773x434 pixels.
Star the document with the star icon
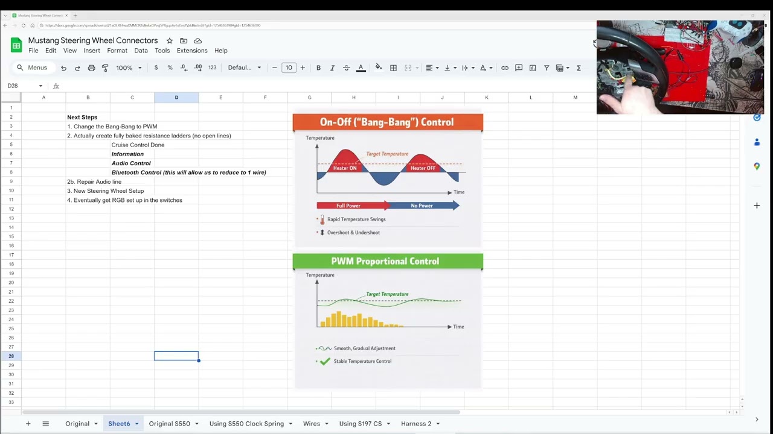[x=170, y=41]
